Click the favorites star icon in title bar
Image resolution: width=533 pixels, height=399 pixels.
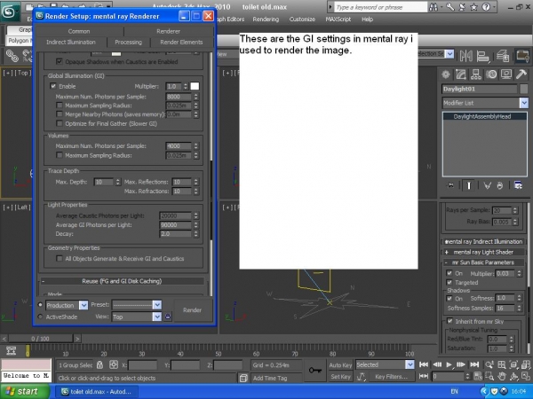click(x=473, y=7)
